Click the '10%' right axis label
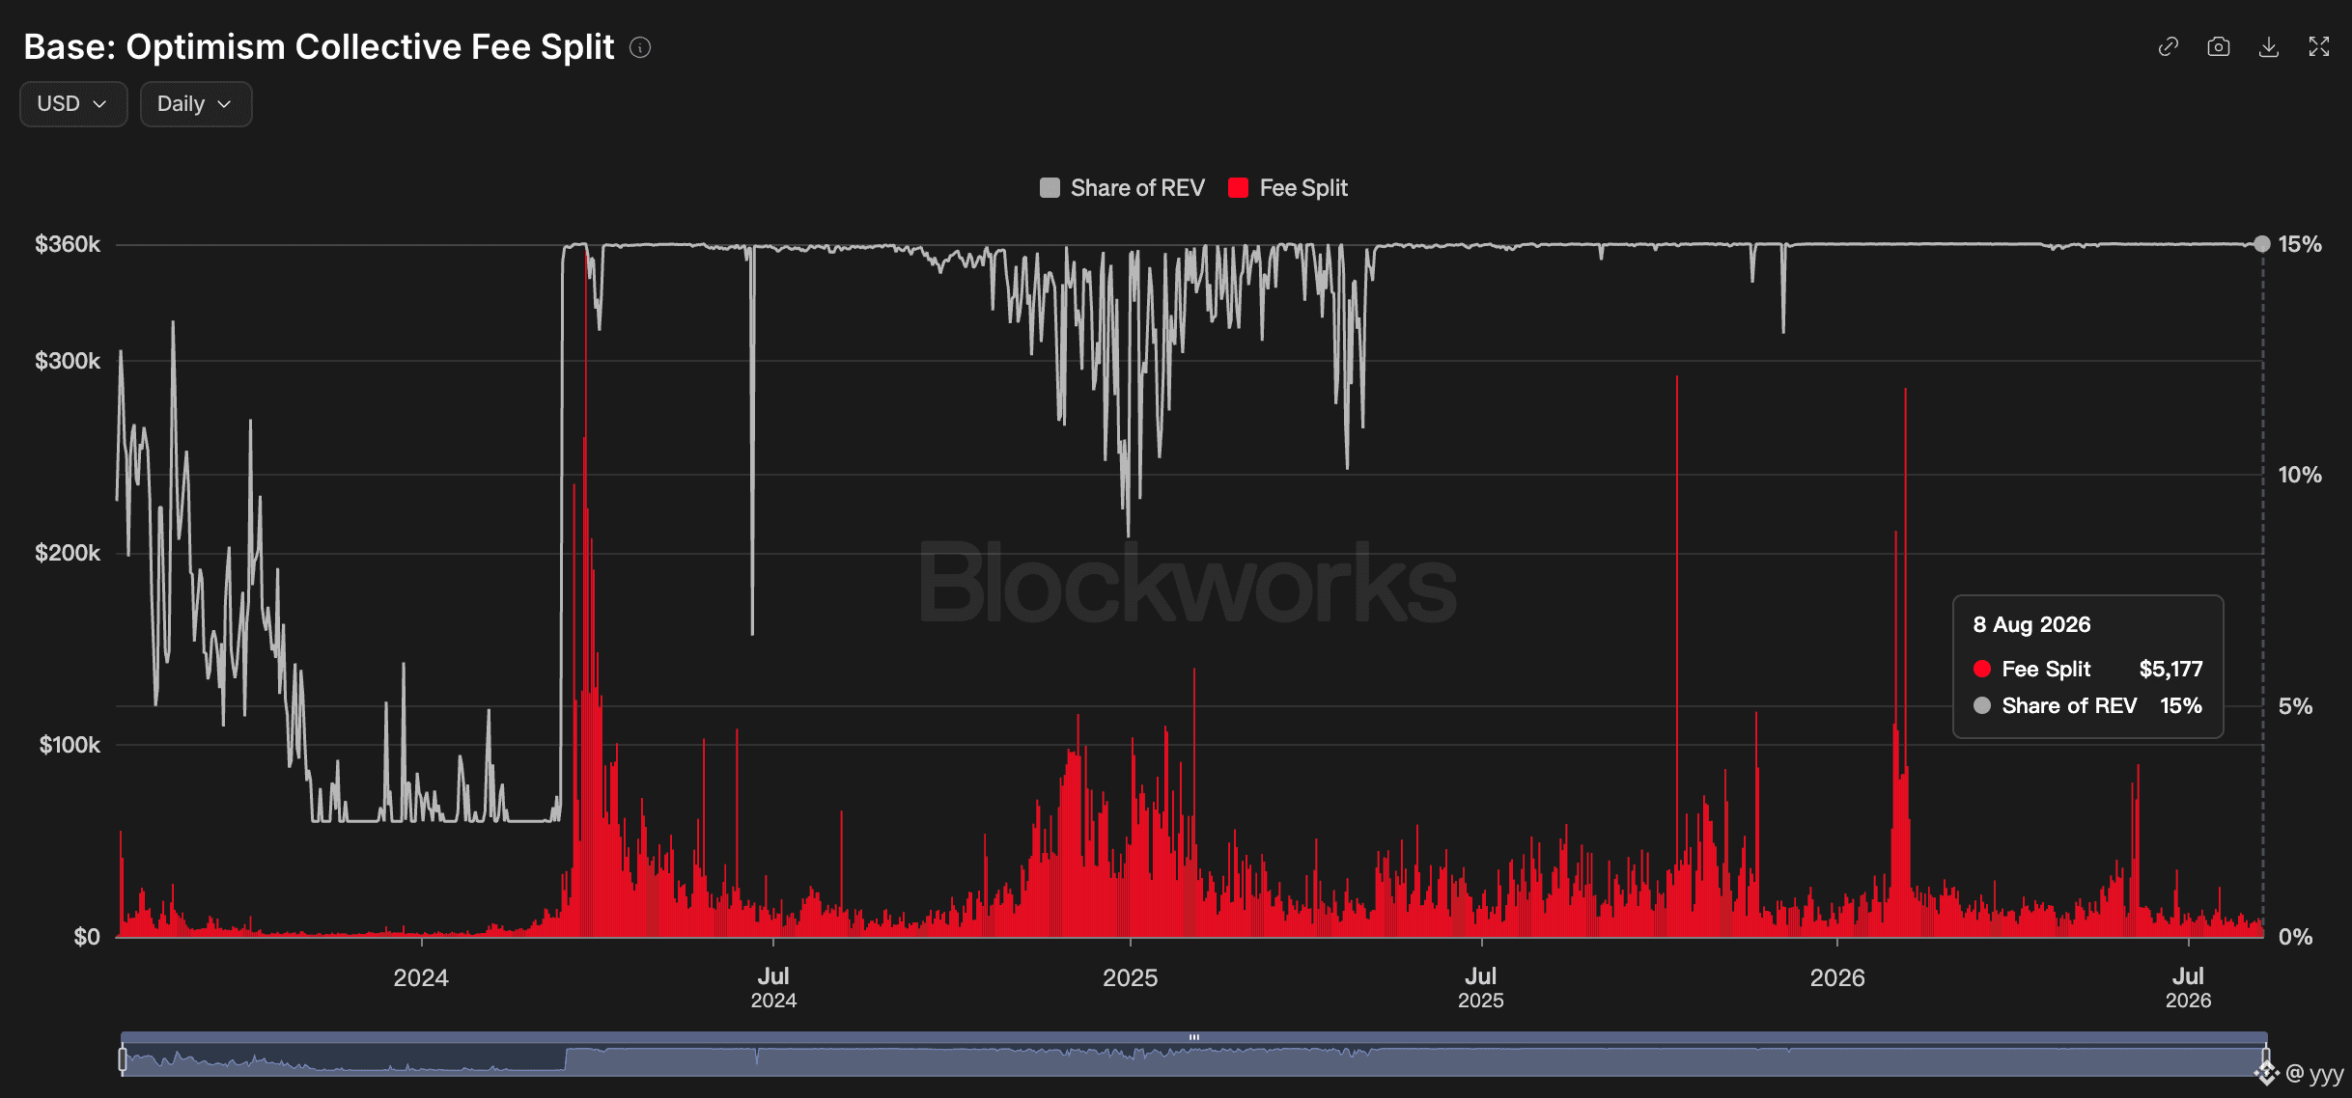This screenshot has height=1098, width=2352. [2300, 475]
